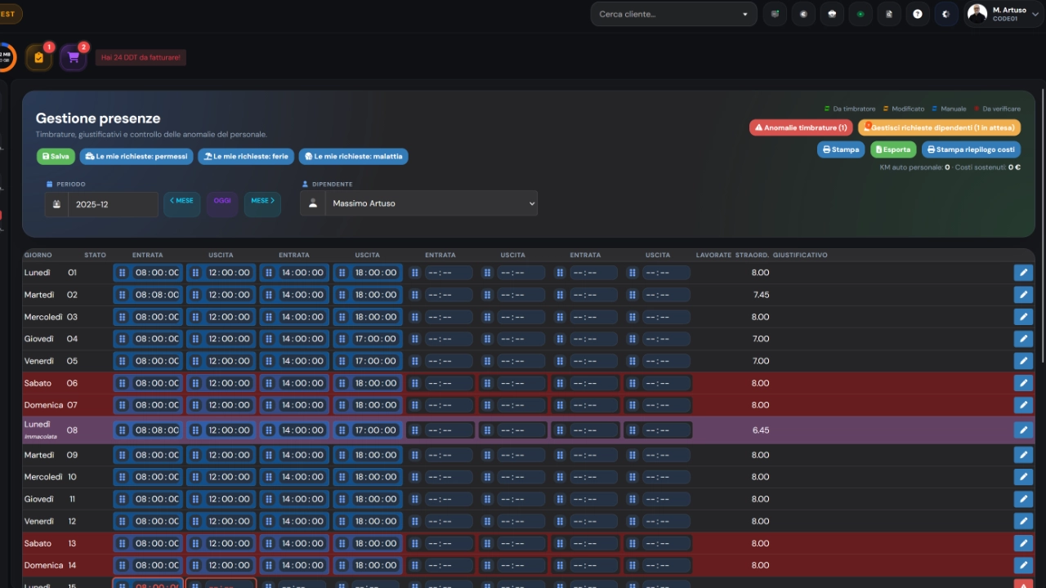Screen dimensions: 1046x588
Task: Edit row Sabato 06 with pencil icon
Action: click(x=1022, y=383)
